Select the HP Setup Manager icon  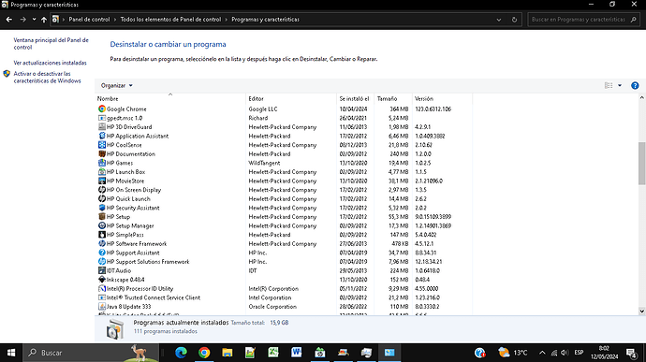[102, 225]
